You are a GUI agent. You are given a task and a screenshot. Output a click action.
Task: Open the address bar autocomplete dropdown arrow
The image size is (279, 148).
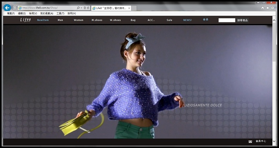pos(81,8)
